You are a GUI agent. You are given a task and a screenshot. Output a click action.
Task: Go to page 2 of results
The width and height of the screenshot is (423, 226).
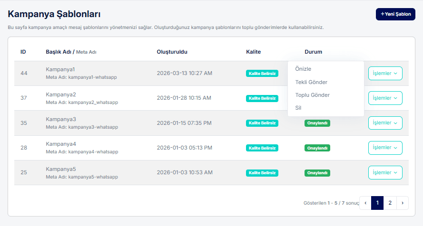(390, 203)
